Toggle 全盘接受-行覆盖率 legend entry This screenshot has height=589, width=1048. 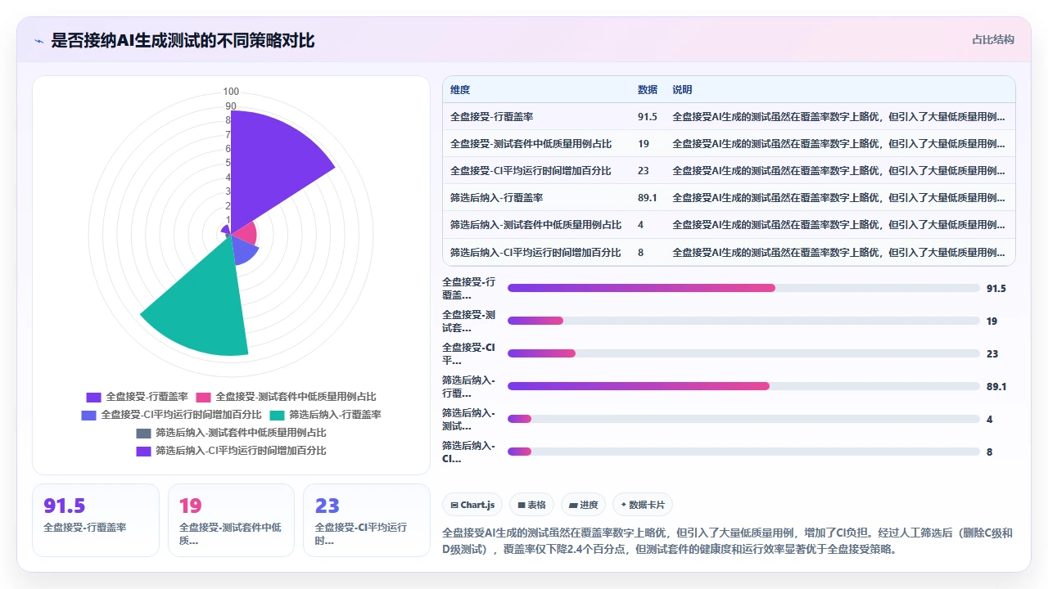(x=138, y=397)
